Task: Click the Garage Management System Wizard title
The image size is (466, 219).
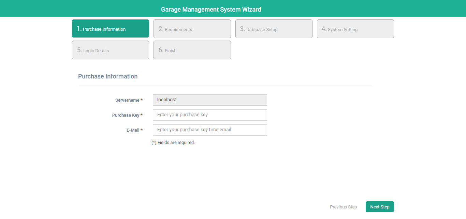Action: click(x=211, y=10)
